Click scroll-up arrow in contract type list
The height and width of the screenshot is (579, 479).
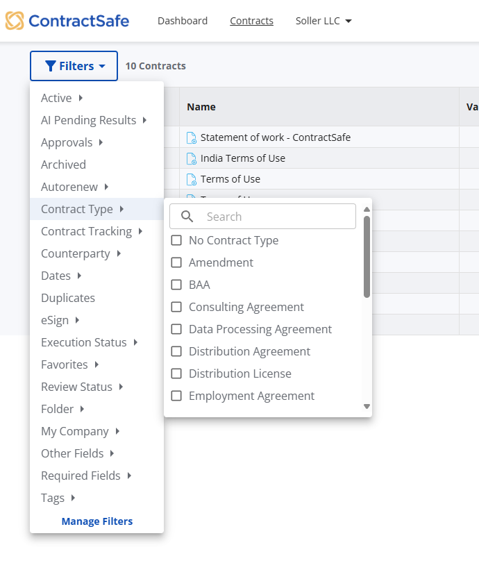click(x=367, y=209)
